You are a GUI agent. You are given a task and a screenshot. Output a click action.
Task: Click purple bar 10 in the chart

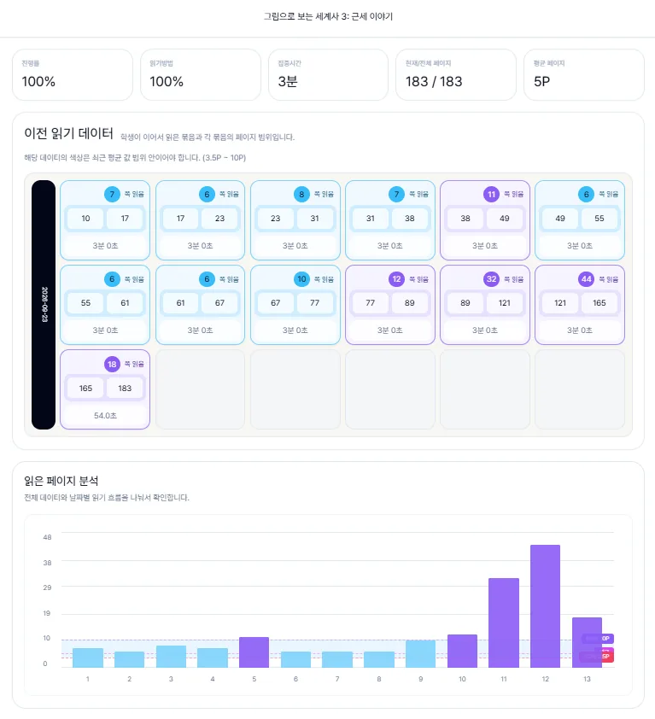coord(462,652)
